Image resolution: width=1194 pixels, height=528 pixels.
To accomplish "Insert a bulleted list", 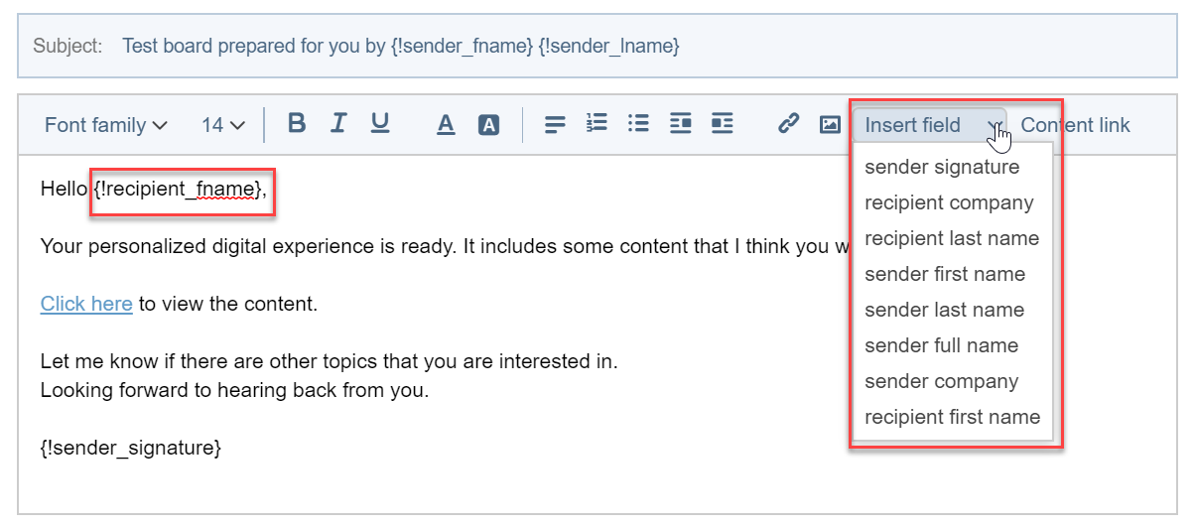I will pyautogui.click(x=638, y=124).
